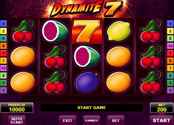Image resolution: width=174 pixels, height=125 pixels.
Task: Click the golden 7 symbol on center reel
Action: click(x=87, y=31)
